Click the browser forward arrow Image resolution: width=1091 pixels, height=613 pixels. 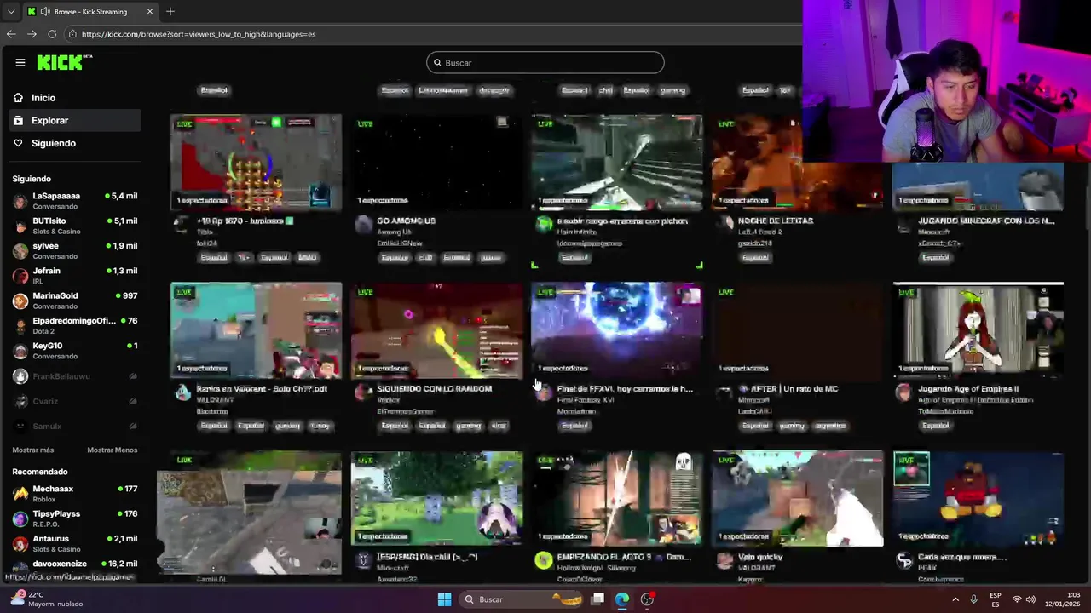32,34
